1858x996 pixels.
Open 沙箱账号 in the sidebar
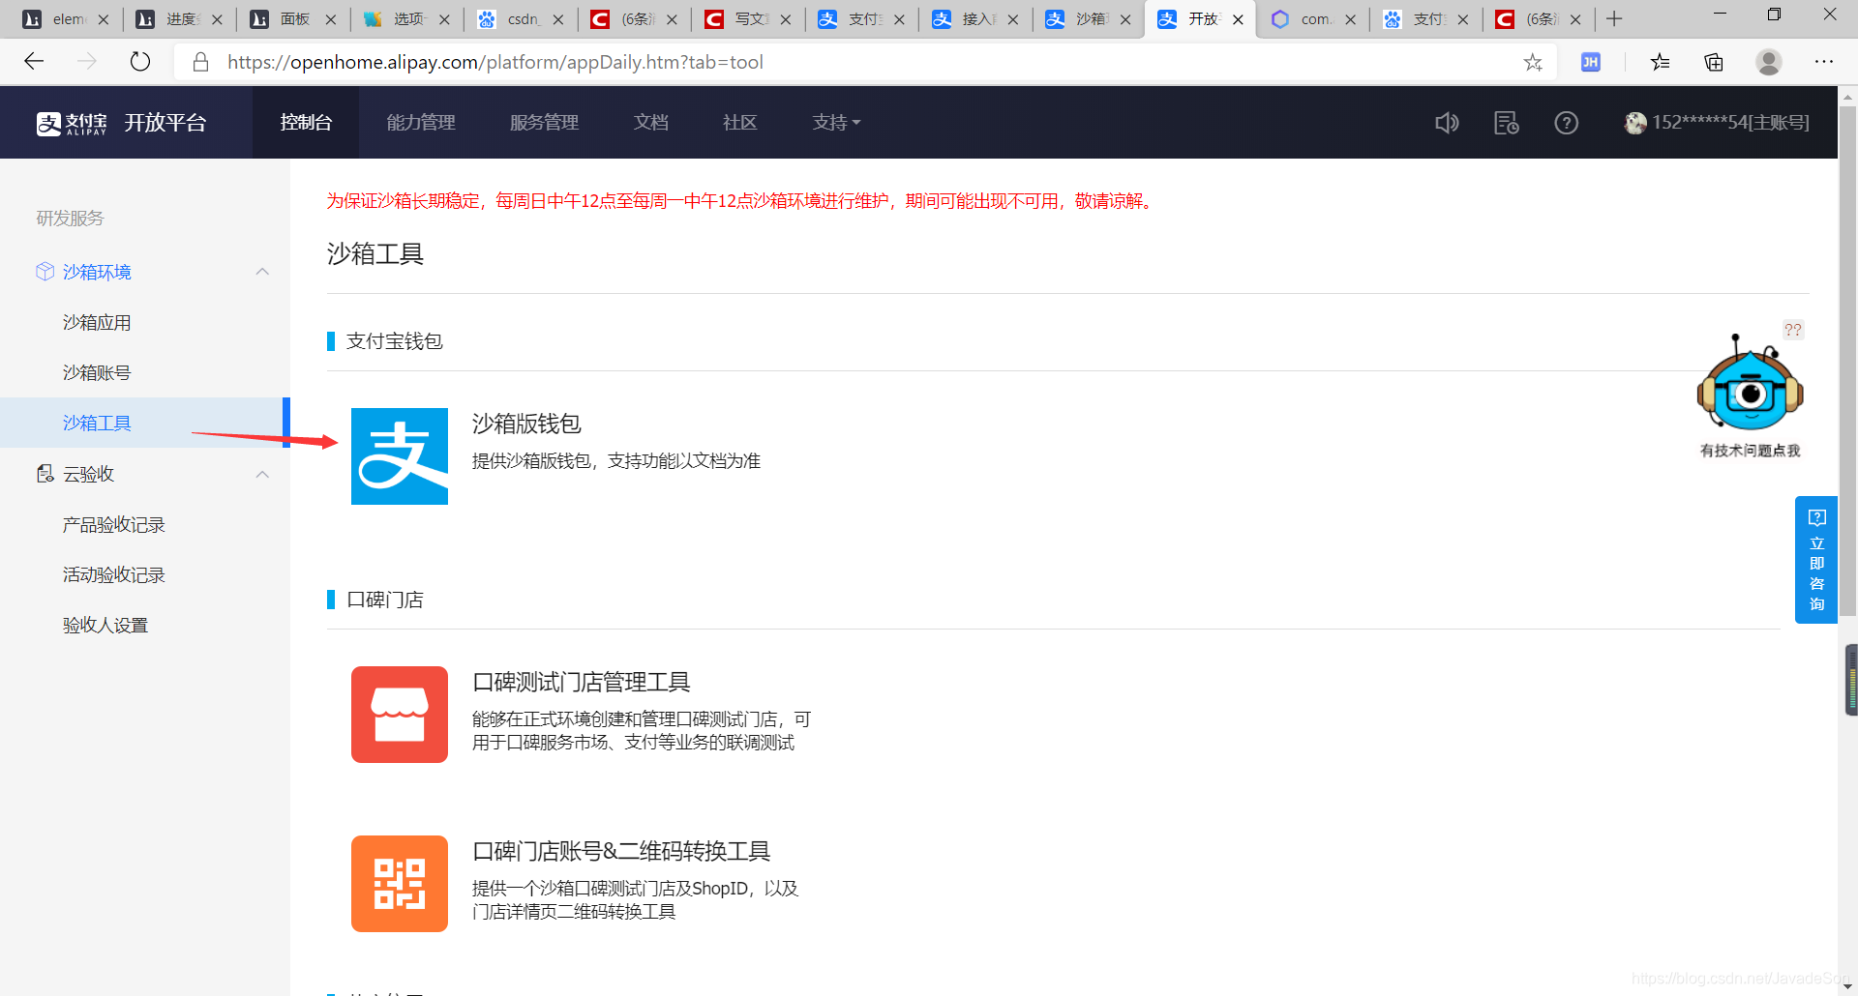click(97, 372)
